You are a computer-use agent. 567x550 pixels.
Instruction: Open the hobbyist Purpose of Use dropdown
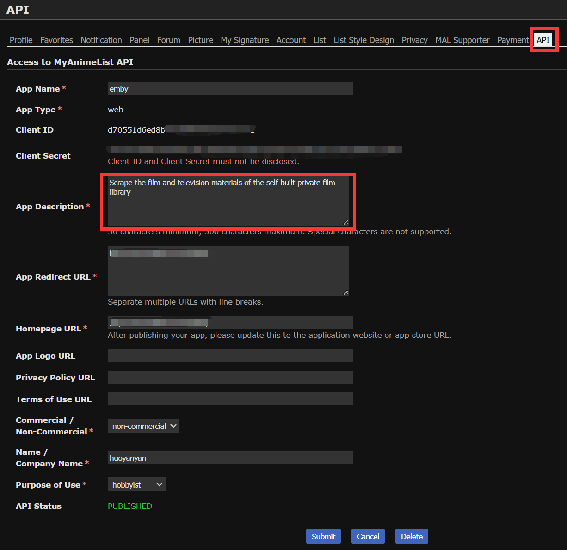pos(136,485)
